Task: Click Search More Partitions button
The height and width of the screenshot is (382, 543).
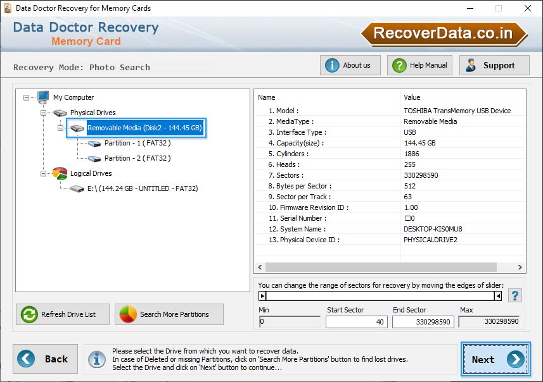Action: pyautogui.click(x=169, y=314)
